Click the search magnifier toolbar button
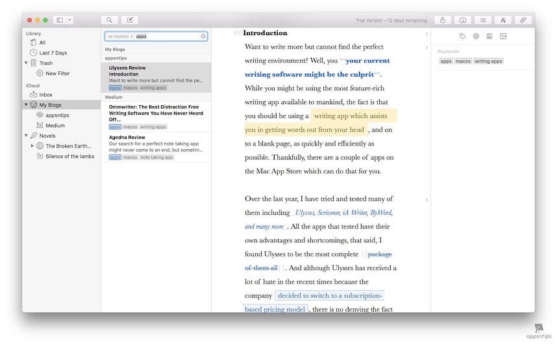Image resolution: width=557 pixels, height=344 pixels. [110, 20]
